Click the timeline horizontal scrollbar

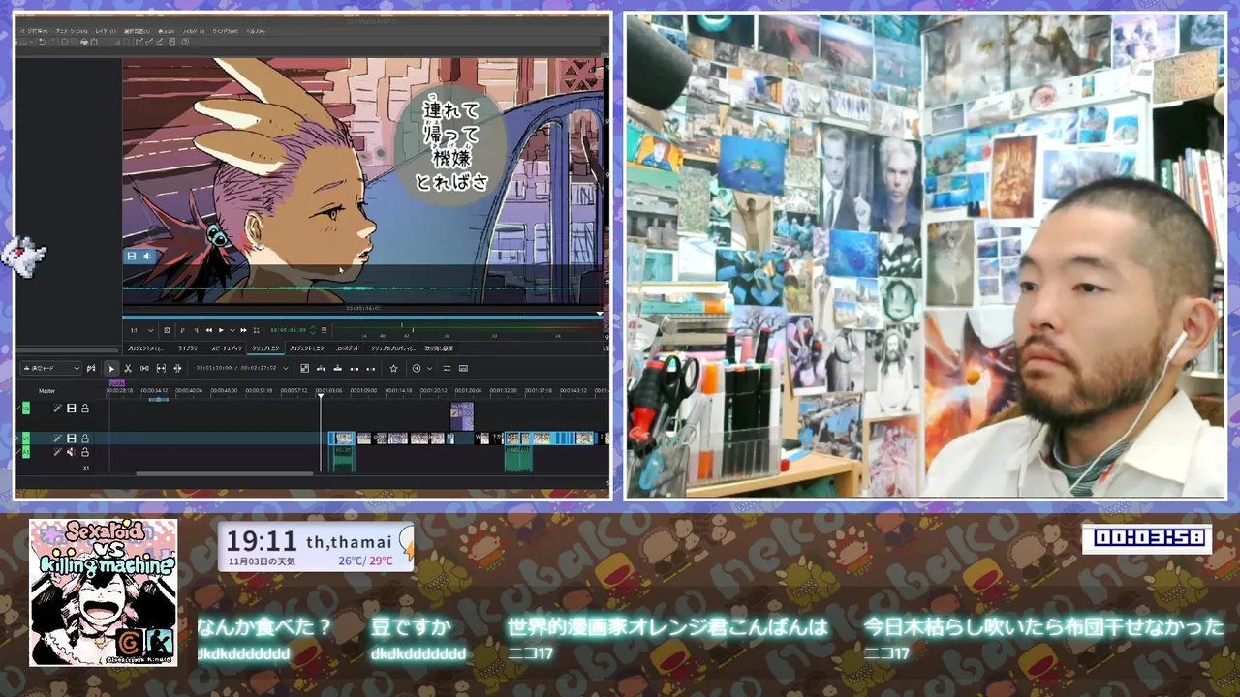tap(224, 473)
